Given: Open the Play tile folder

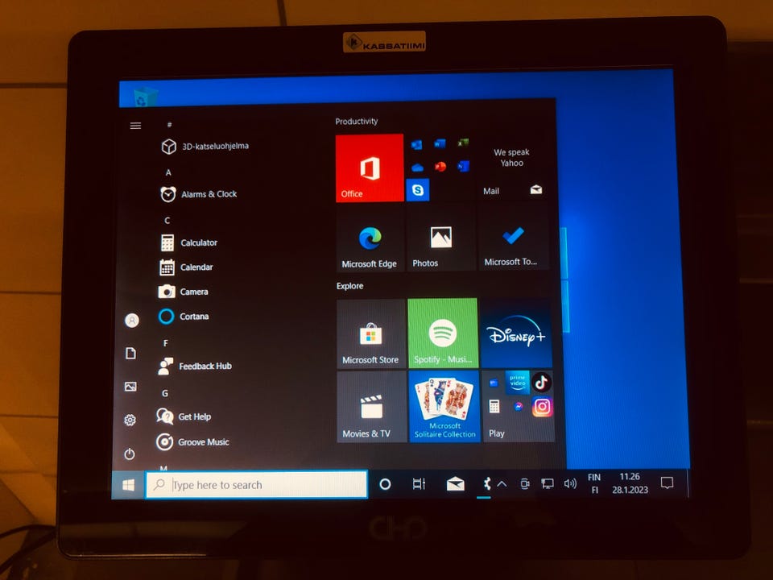Looking at the screenshot, I should pyautogui.click(x=518, y=407).
